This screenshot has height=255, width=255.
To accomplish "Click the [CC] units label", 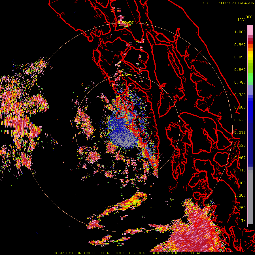I will pos(242,20).
